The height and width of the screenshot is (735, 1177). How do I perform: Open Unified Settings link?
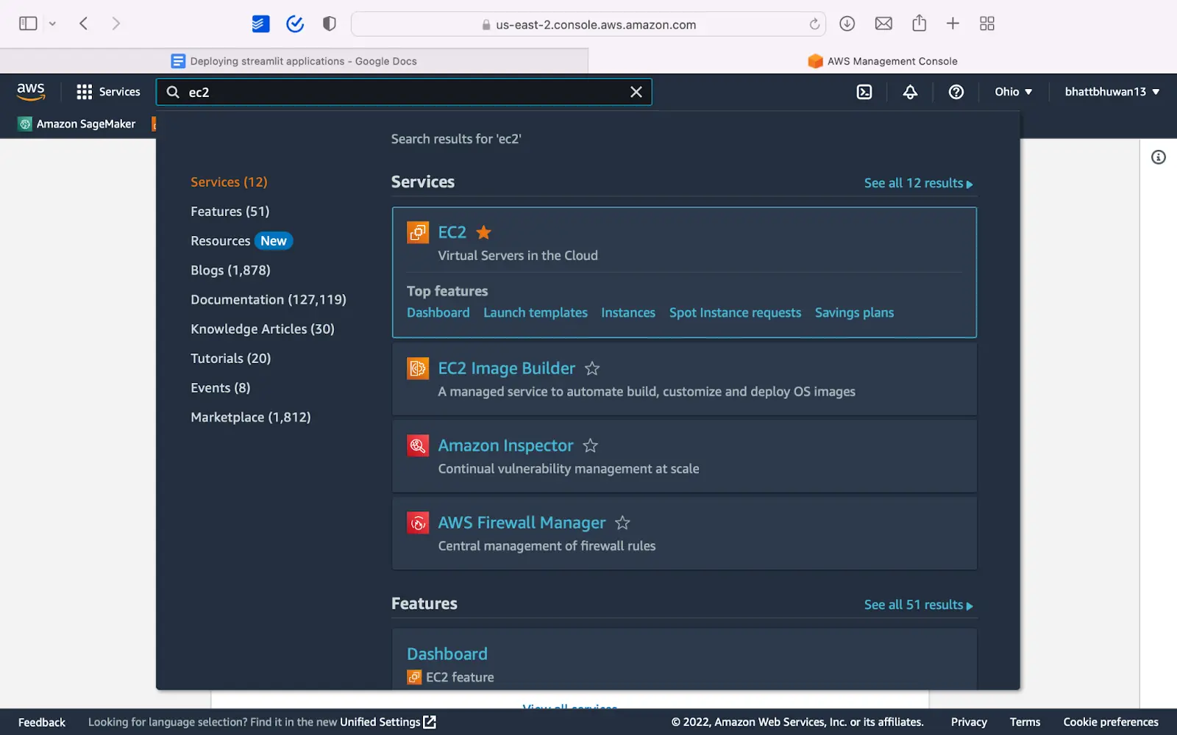click(388, 722)
